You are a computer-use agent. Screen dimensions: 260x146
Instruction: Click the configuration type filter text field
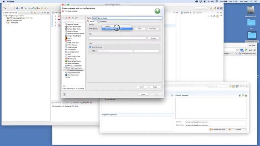point(74,21)
